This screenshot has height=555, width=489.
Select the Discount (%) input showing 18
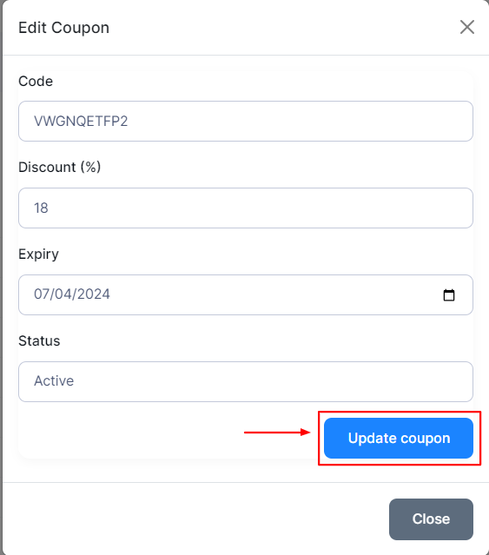click(x=246, y=208)
